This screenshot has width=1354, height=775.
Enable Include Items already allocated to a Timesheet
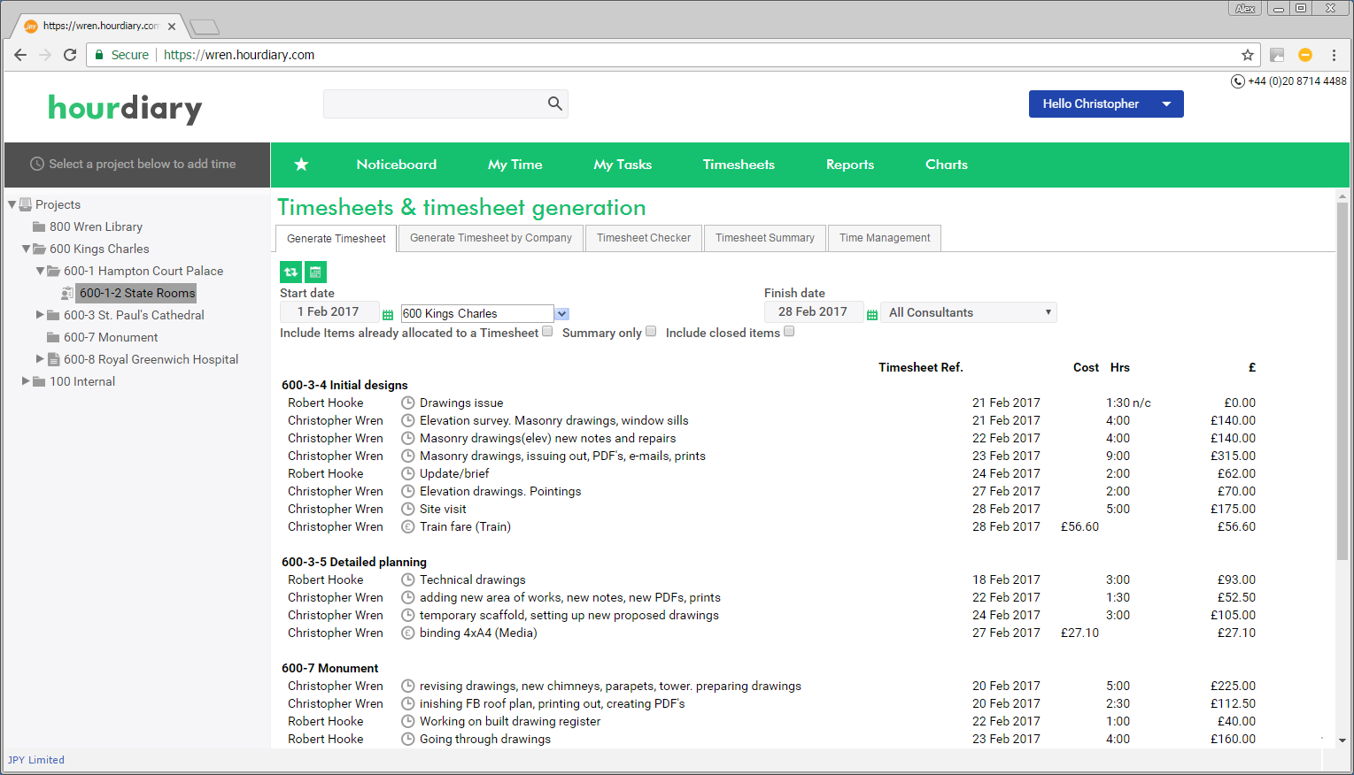pos(547,329)
